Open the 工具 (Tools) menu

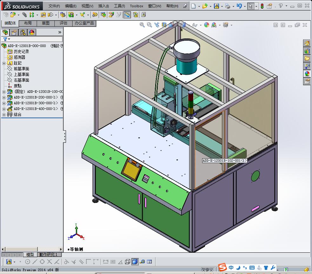[119, 6]
